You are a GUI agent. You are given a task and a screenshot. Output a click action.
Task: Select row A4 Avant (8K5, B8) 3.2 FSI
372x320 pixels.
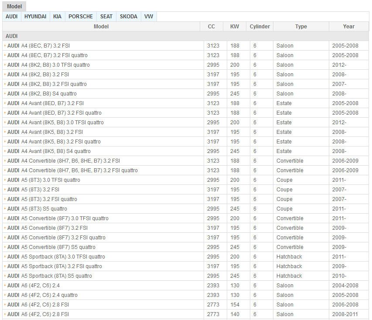click(x=185, y=132)
